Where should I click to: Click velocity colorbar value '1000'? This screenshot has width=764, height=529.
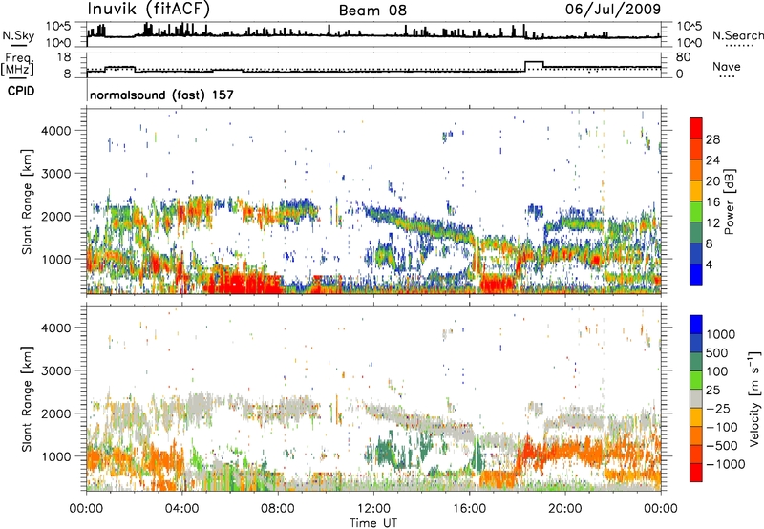pos(721,334)
